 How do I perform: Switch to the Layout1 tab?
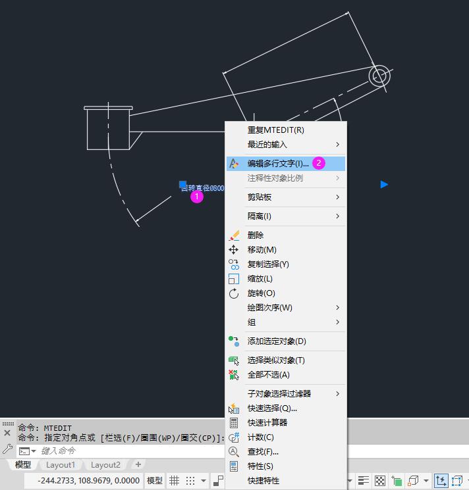click(x=61, y=465)
